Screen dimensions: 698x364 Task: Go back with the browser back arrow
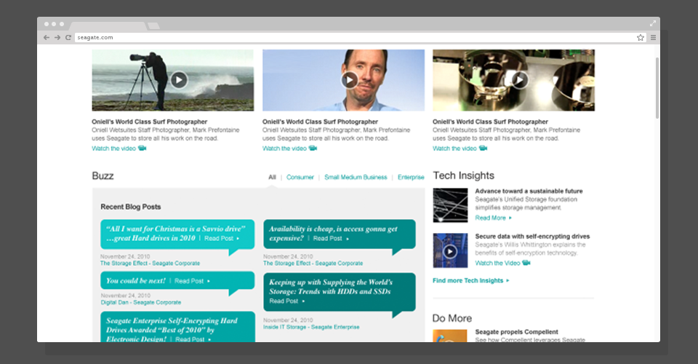pyautogui.click(x=47, y=37)
